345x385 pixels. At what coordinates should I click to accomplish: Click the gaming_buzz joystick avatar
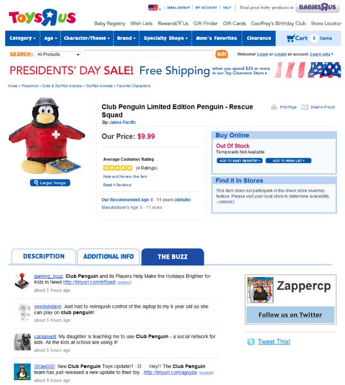22,280
